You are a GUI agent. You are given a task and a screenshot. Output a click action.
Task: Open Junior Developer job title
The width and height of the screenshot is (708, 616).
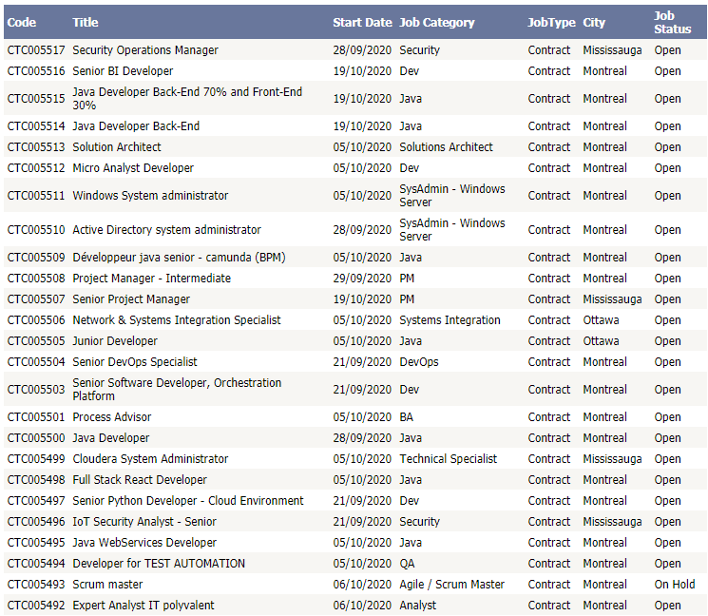click(x=115, y=341)
